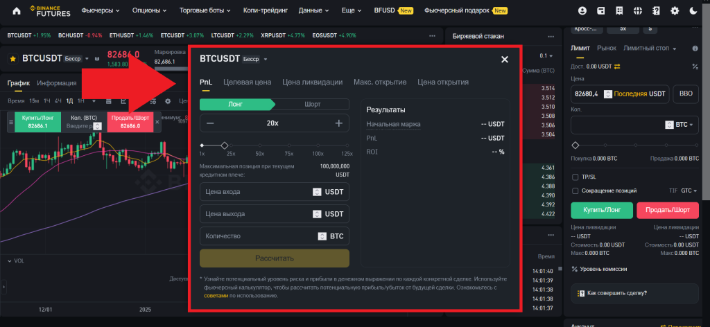Open chart settings gear icon

168,101
